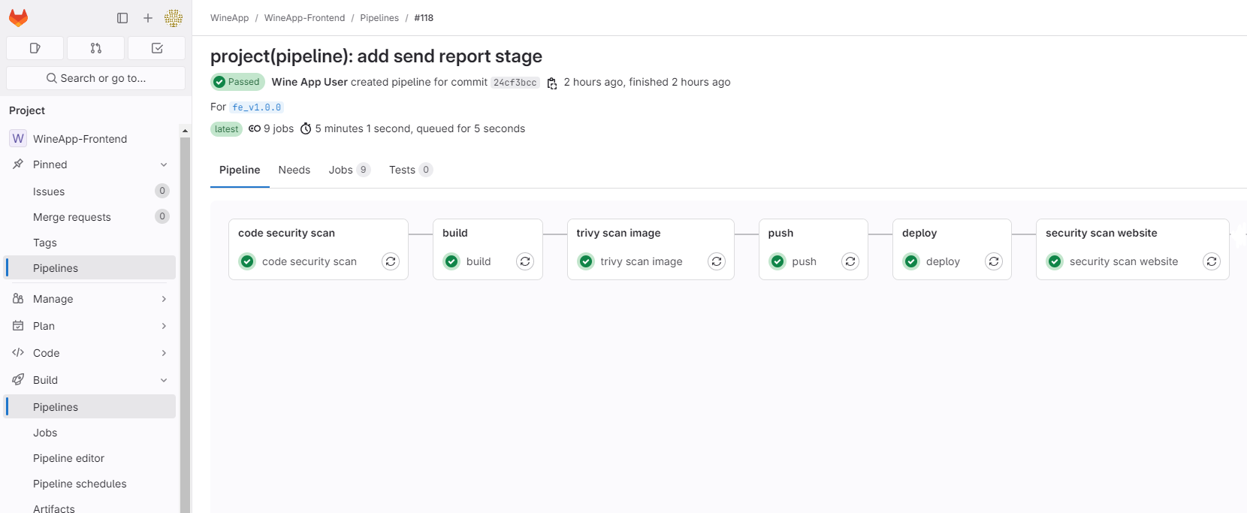This screenshot has height=513, width=1247.
Task: Expand the Code section in sidebar
Action: [x=164, y=353]
